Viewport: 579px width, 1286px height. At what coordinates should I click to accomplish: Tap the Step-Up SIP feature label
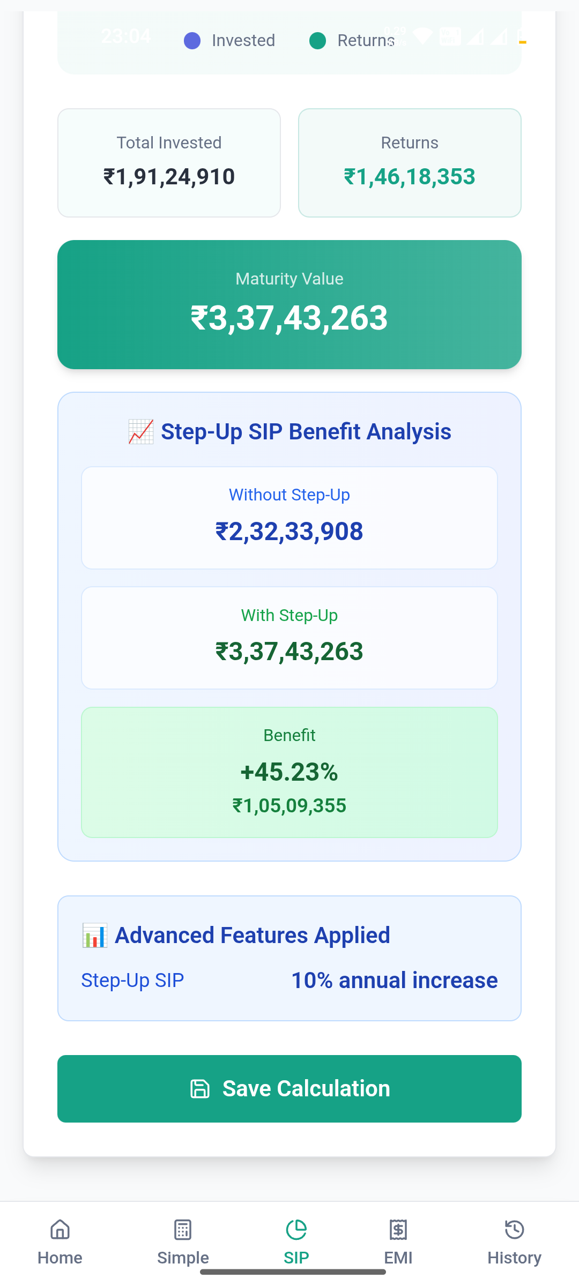pyautogui.click(x=132, y=980)
